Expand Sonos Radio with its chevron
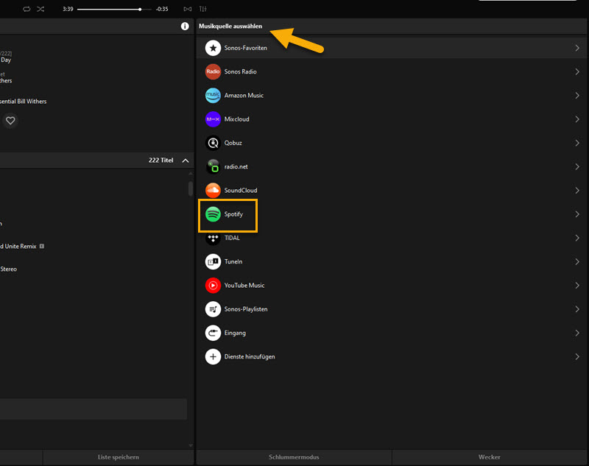Image resolution: width=589 pixels, height=466 pixels. click(x=577, y=71)
